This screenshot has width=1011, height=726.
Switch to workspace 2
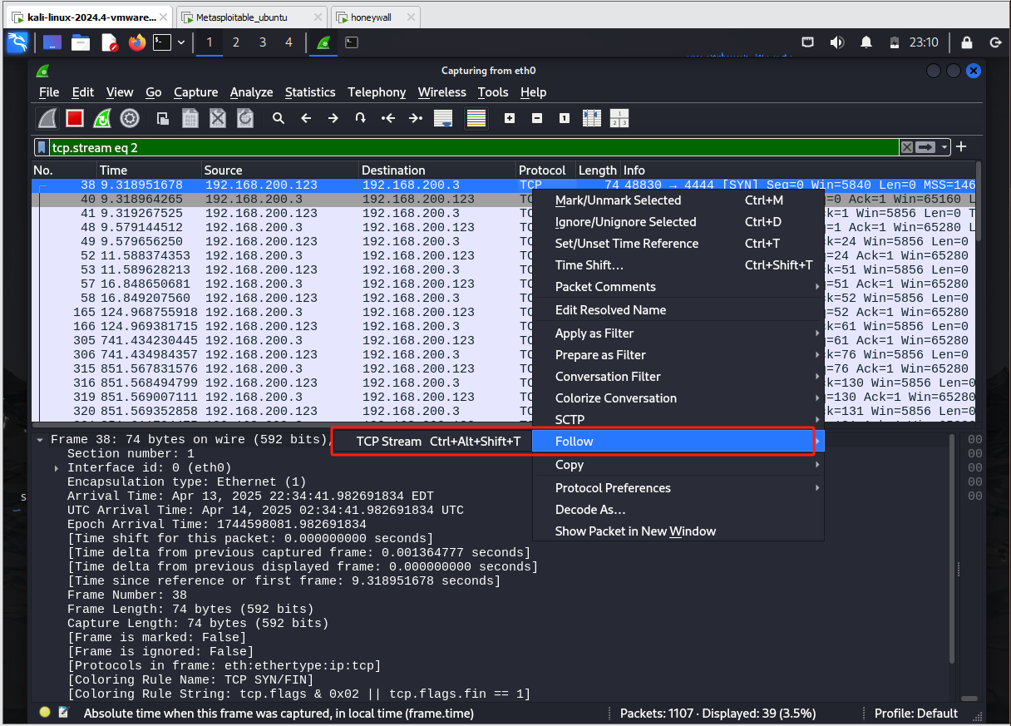[236, 42]
